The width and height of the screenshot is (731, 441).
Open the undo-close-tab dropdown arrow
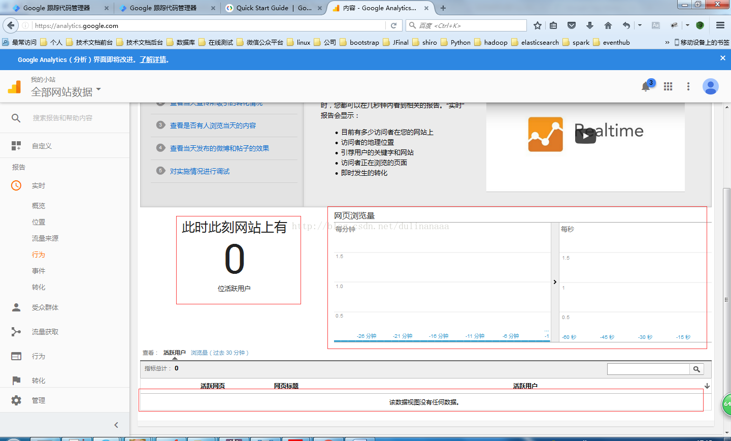[640, 25]
